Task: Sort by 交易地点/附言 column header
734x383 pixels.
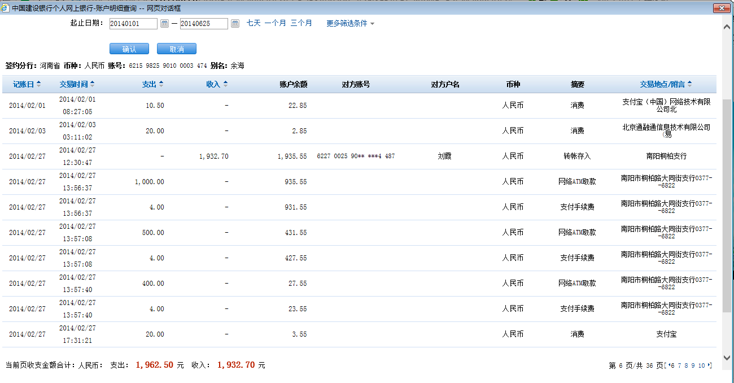Action: point(665,84)
